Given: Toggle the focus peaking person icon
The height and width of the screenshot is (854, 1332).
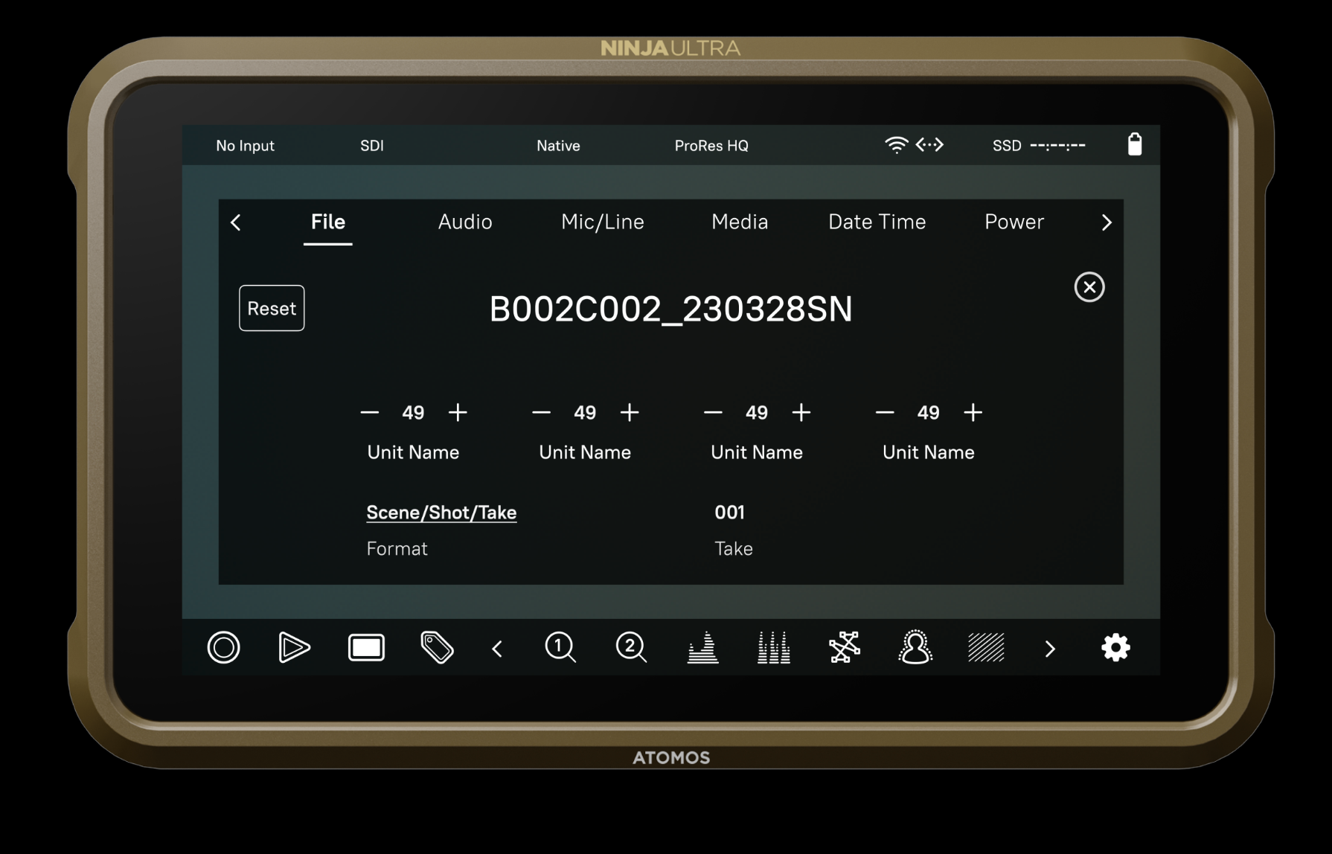Looking at the screenshot, I should pos(915,647).
